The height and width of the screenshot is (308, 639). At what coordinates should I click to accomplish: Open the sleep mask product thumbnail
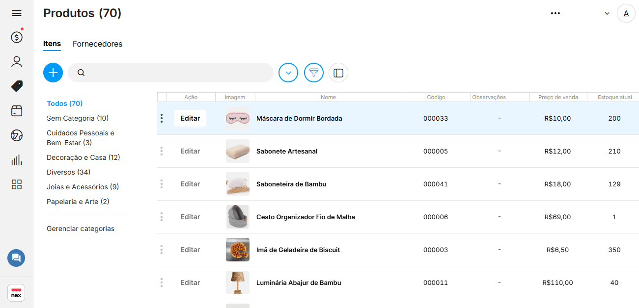pyautogui.click(x=238, y=118)
